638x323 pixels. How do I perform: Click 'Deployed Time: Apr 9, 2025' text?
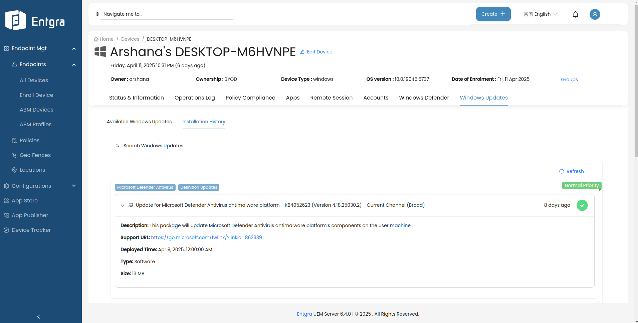click(166, 250)
